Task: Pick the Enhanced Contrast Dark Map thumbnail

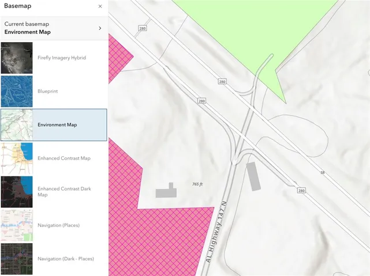Action: (x=17, y=191)
